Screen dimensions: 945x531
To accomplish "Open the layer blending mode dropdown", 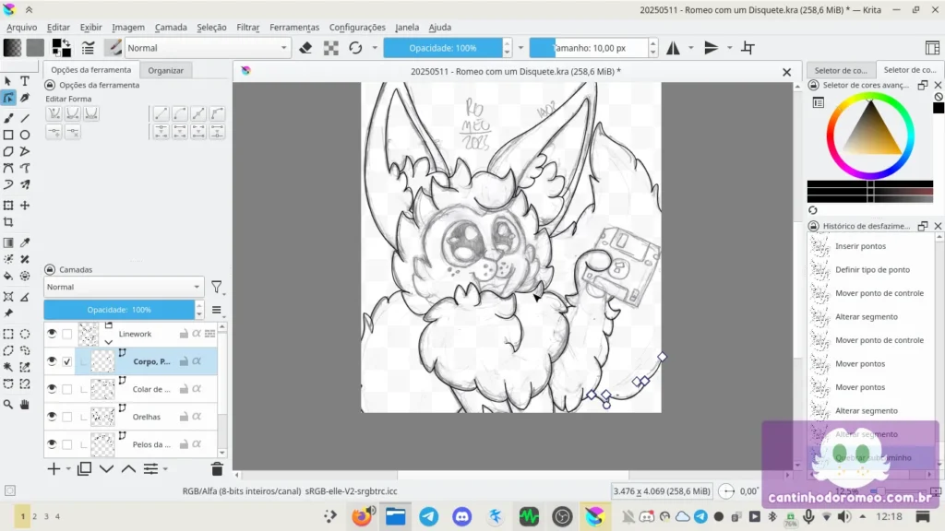I will coord(124,288).
